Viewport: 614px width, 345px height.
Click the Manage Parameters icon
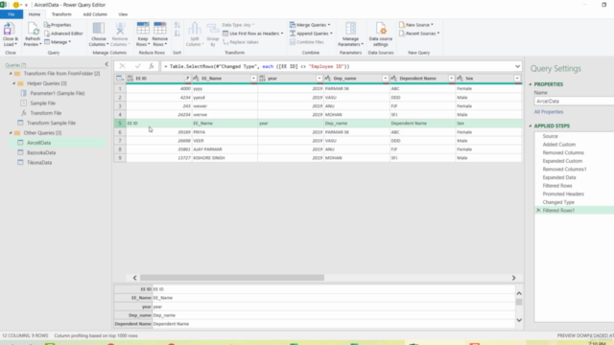[350, 29]
